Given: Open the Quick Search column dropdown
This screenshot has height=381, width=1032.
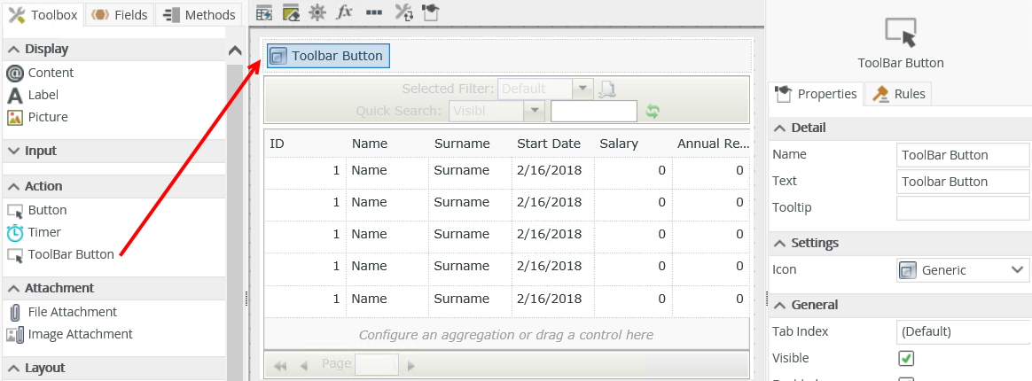Looking at the screenshot, I should 534,111.
